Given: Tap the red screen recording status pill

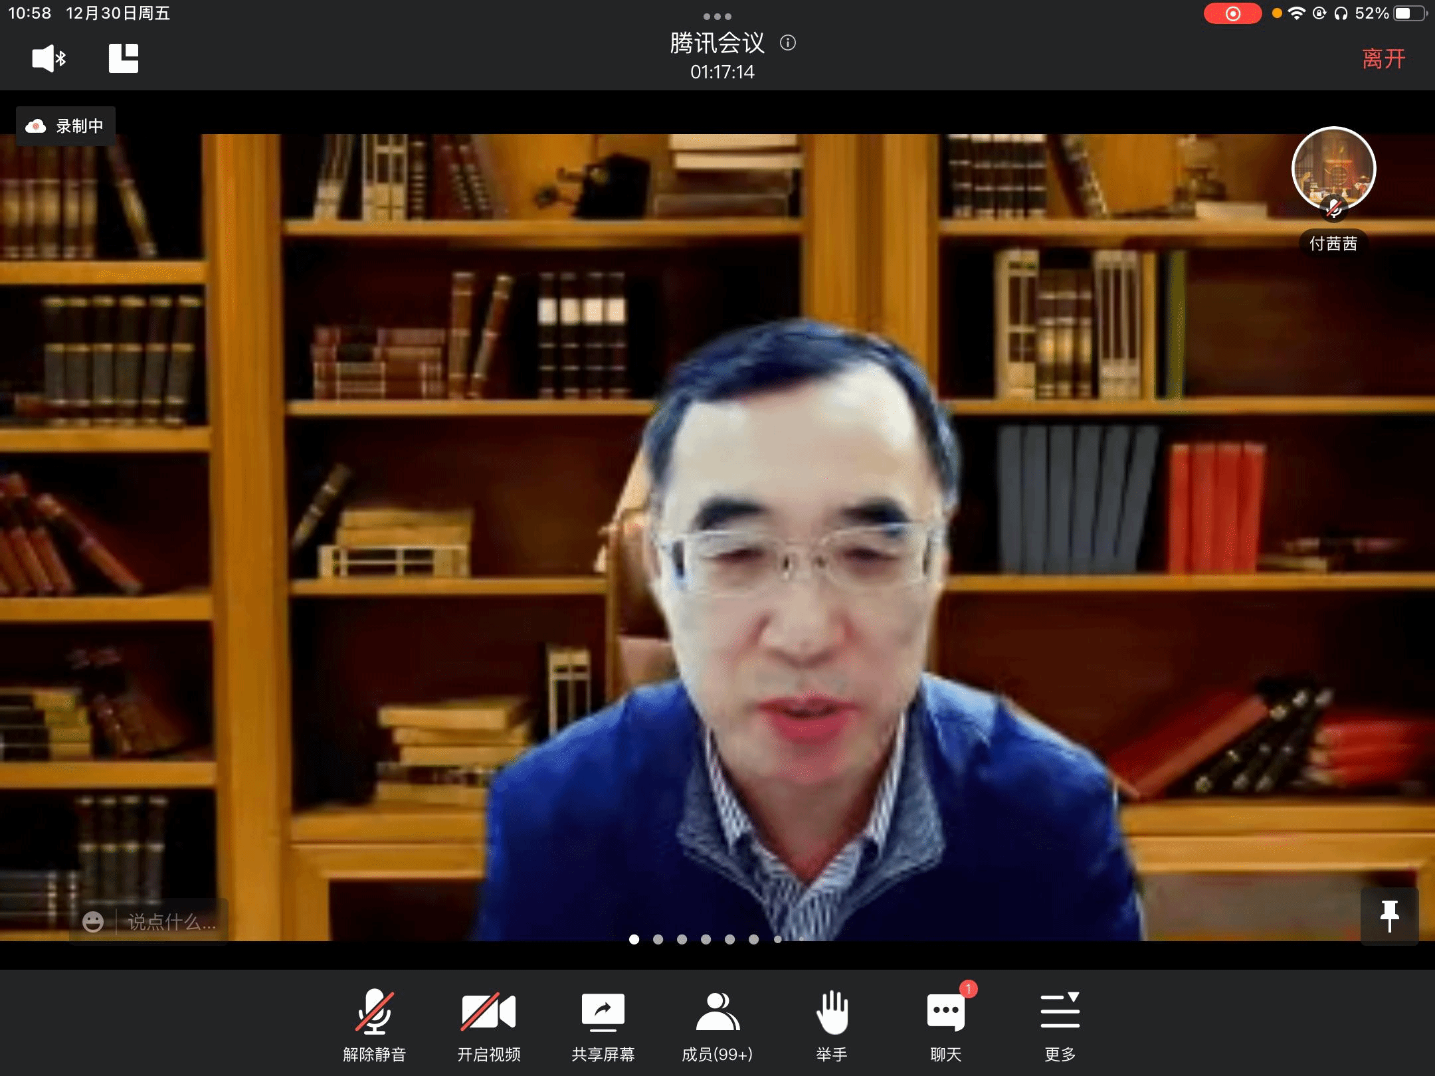Looking at the screenshot, I should (x=1232, y=13).
